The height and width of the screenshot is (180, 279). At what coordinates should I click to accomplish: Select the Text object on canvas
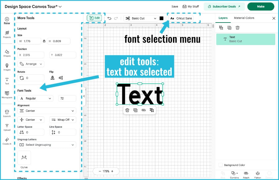point(140,94)
